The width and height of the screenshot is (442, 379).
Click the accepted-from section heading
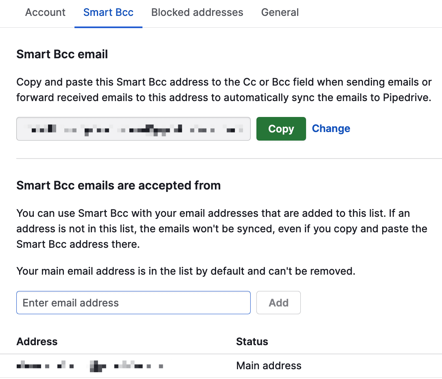click(x=118, y=185)
